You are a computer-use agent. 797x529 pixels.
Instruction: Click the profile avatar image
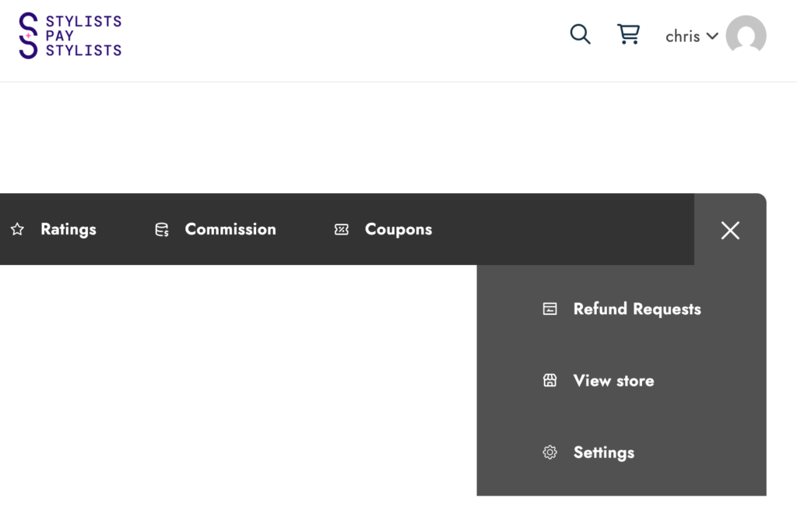click(746, 35)
